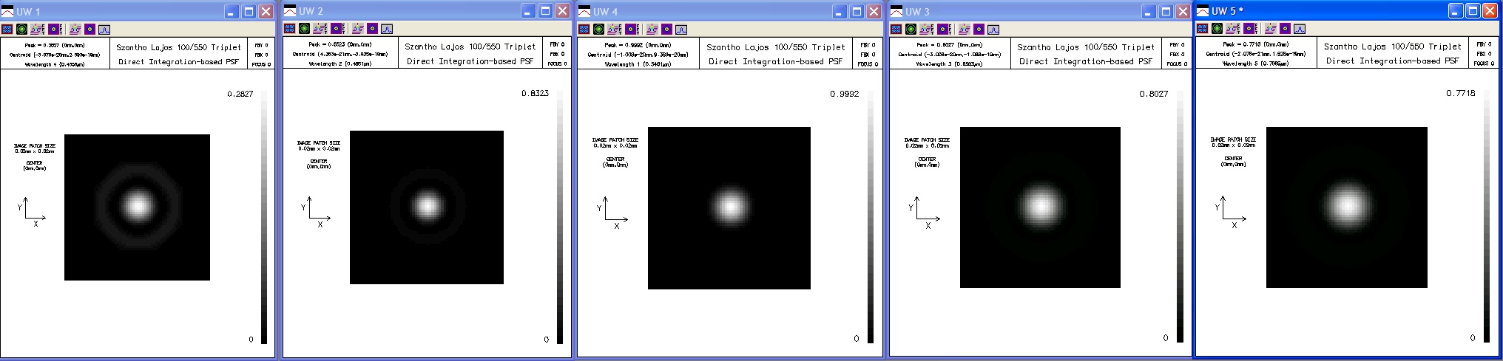
Task: Click FFT surface plot icon in UW 5
Action: tap(1233, 29)
